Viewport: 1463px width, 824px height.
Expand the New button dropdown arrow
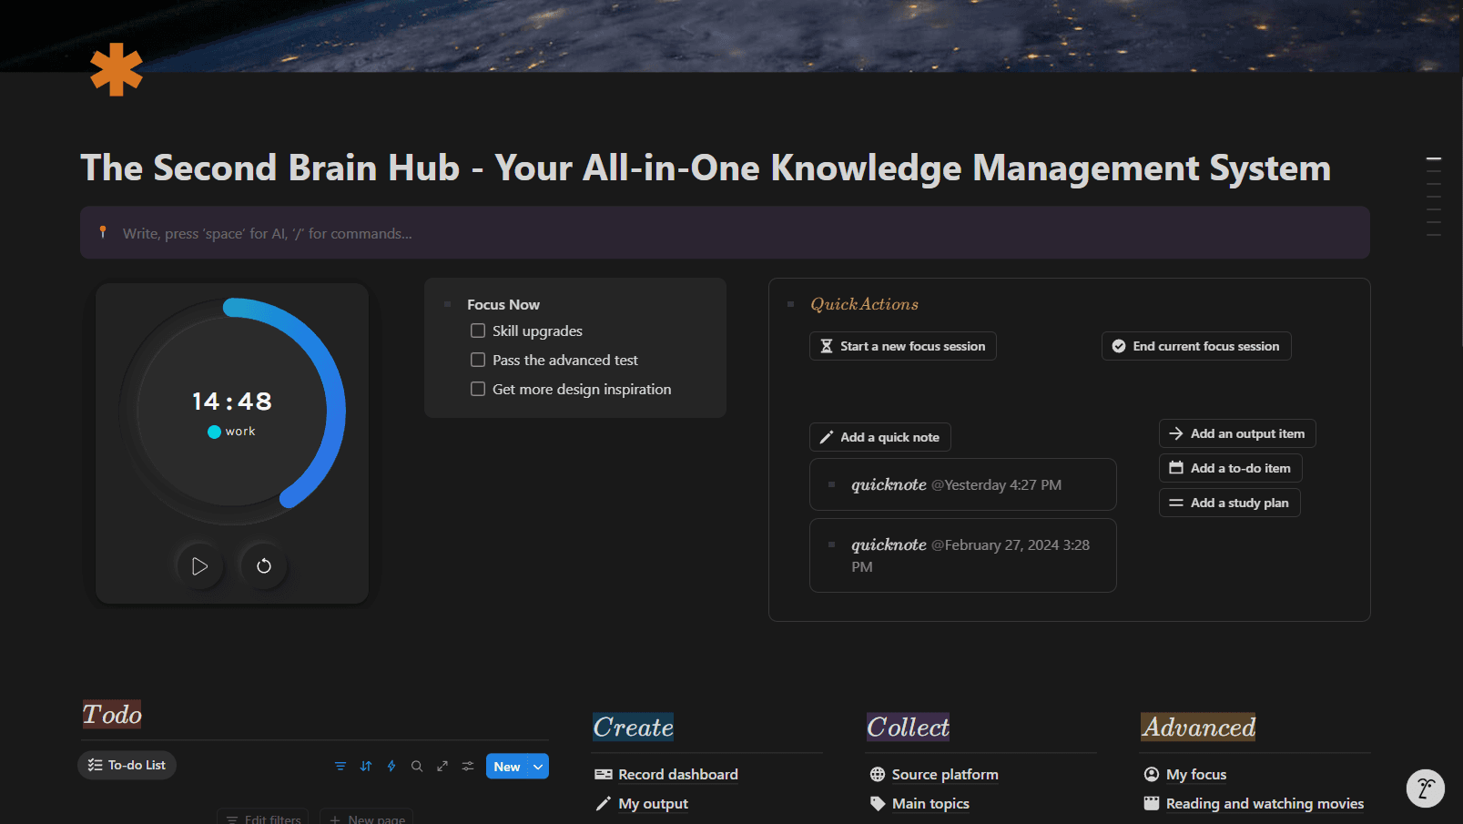(539, 767)
